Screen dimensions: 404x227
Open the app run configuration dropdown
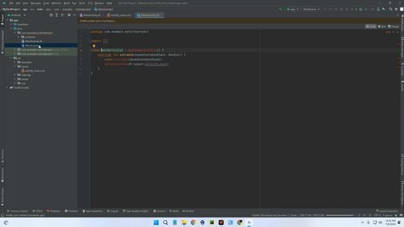pyautogui.click(x=292, y=9)
